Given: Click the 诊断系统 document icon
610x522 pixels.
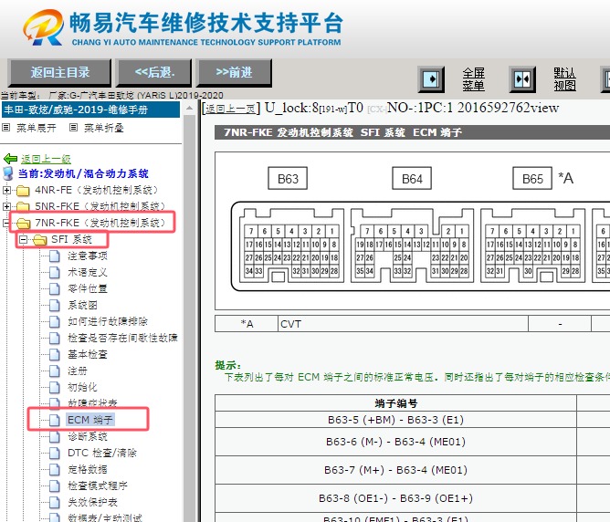Looking at the screenshot, I should click(x=55, y=436).
